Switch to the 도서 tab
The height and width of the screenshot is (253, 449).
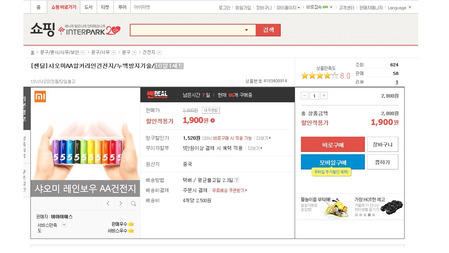(88, 7)
